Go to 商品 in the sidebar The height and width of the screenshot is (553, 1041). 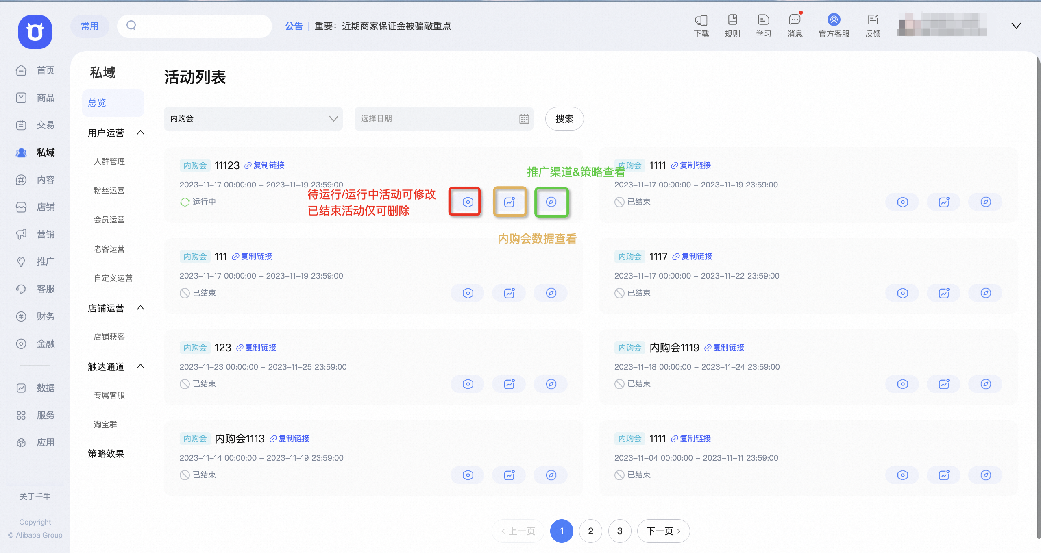[35, 98]
